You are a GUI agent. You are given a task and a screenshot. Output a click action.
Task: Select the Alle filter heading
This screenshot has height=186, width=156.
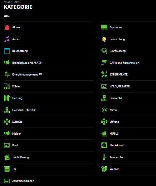click(x=7, y=16)
